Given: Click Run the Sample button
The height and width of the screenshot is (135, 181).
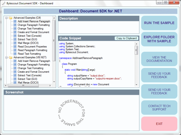Looking at the screenshot, I should (159, 23).
